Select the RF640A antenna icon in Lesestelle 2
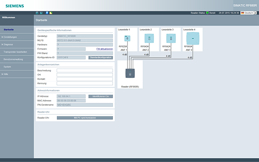The width and height of the screenshot is (259, 162). [x=149, y=38]
